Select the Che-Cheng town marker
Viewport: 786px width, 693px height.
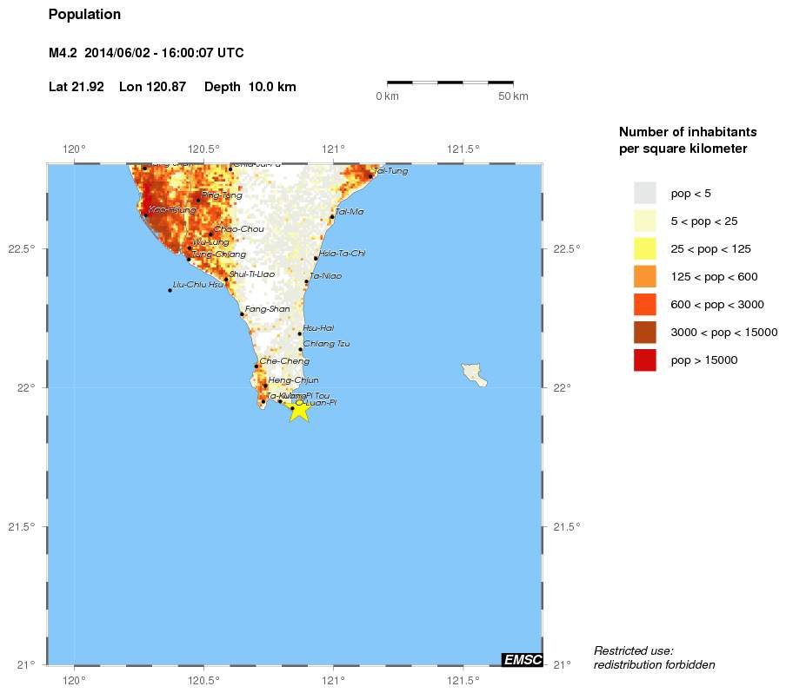256,366
